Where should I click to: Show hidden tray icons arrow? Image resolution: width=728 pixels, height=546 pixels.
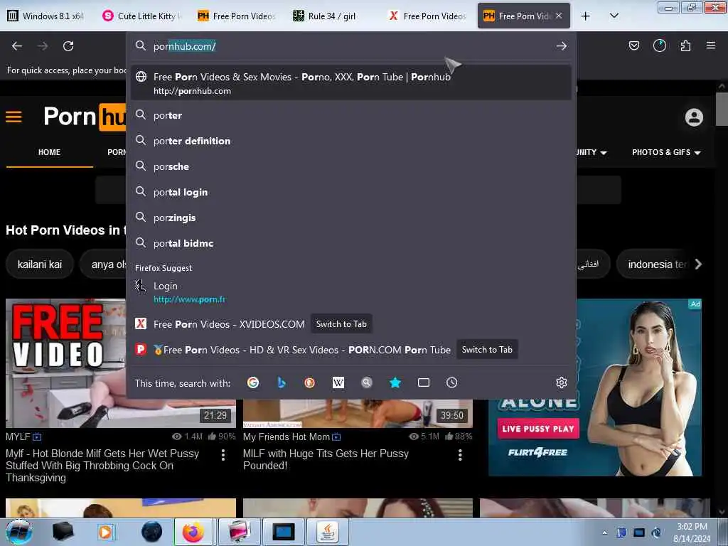(x=604, y=532)
